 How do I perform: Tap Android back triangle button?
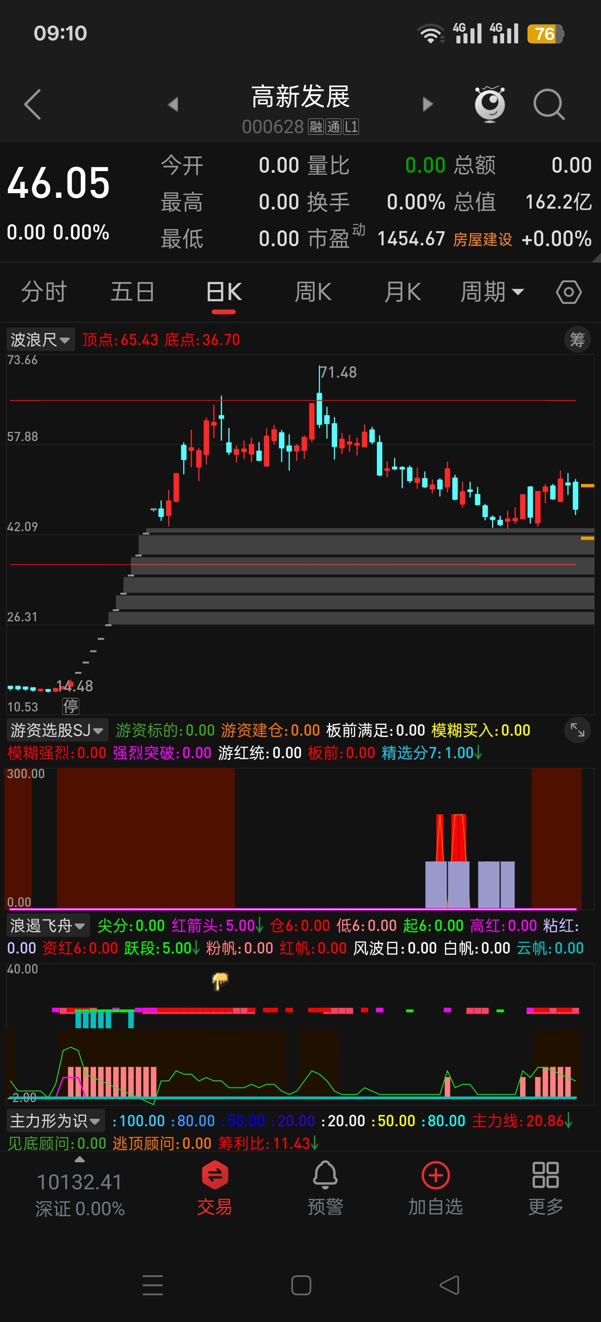(449, 1285)
